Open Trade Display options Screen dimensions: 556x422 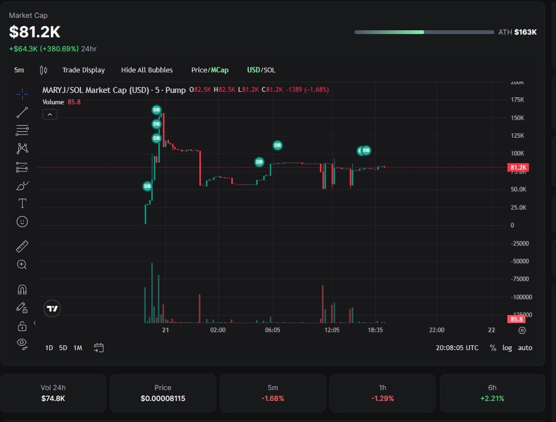click(x=84, y=70)
